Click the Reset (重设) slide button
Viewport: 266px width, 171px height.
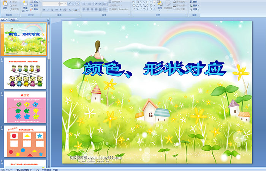pos(34,5)
